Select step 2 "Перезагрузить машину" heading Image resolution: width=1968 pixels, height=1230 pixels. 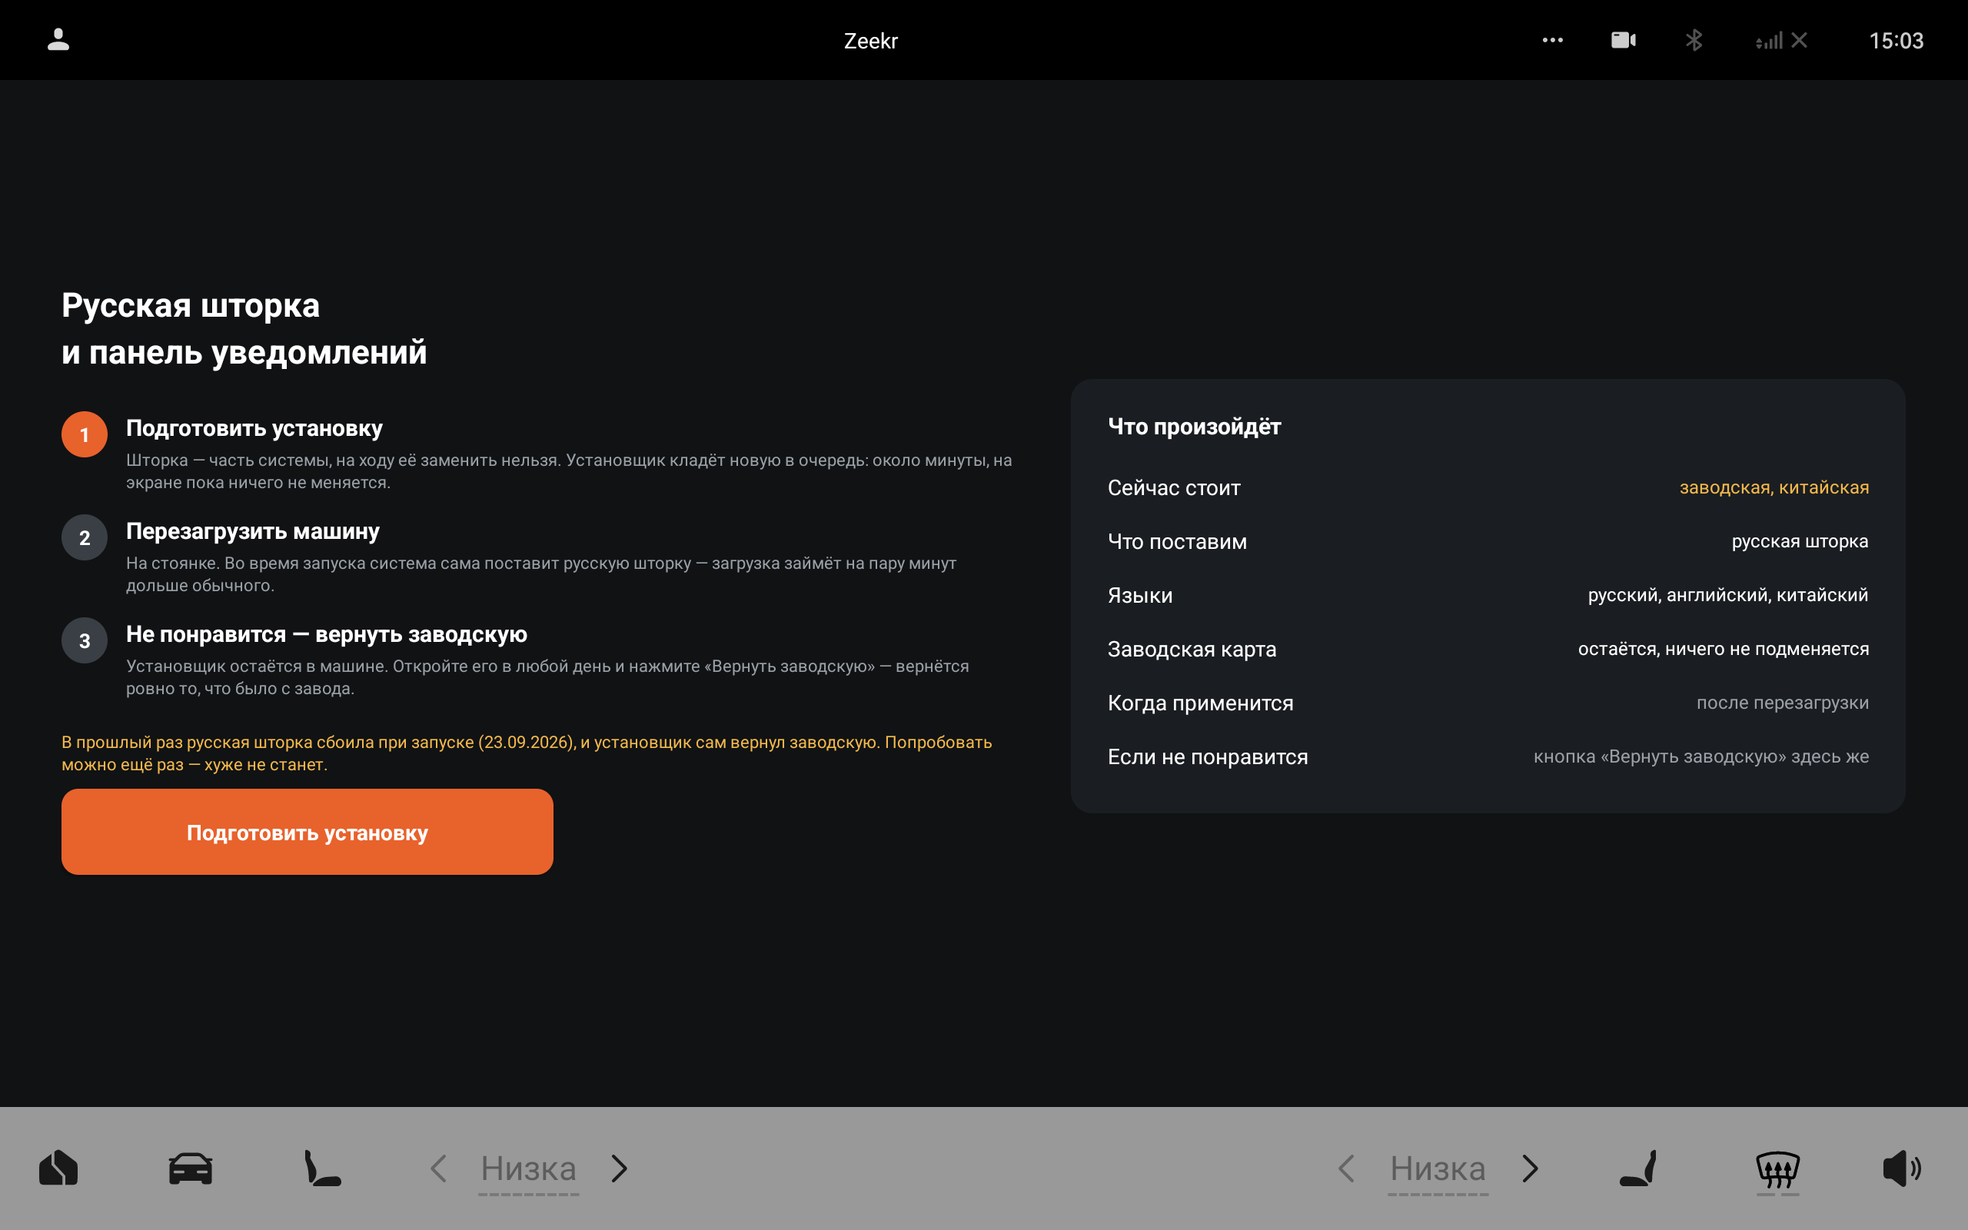[253, 531]
